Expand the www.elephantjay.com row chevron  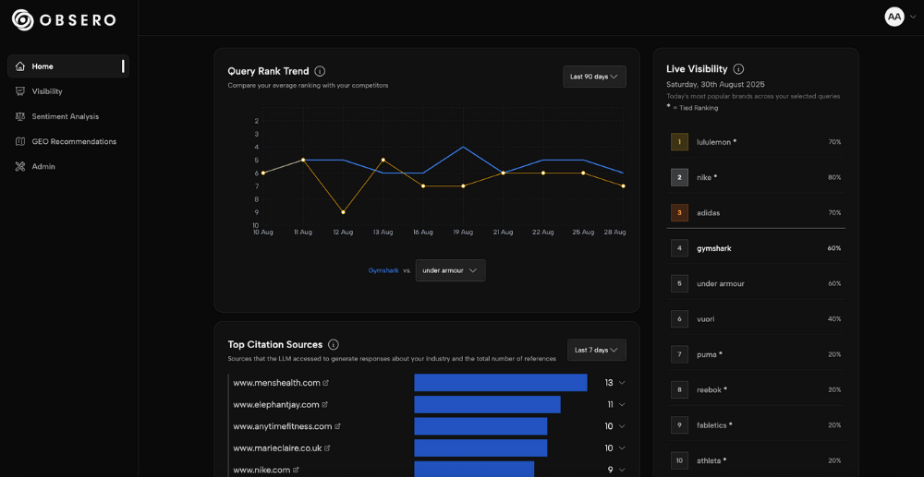pos(622,405)
